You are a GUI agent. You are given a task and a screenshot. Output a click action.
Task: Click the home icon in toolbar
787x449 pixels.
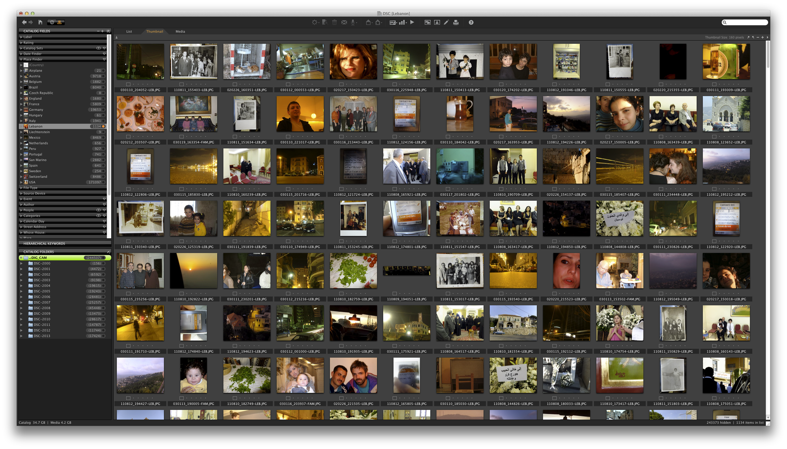(40, 22)
